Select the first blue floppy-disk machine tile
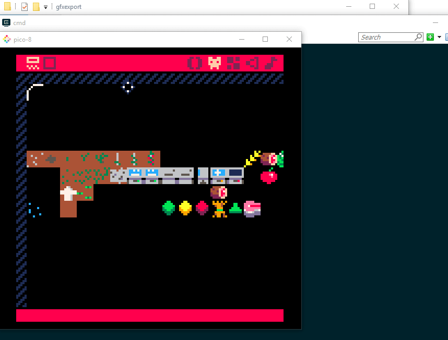The height and width of the screenshot is (340, 448). coord(135,172)
